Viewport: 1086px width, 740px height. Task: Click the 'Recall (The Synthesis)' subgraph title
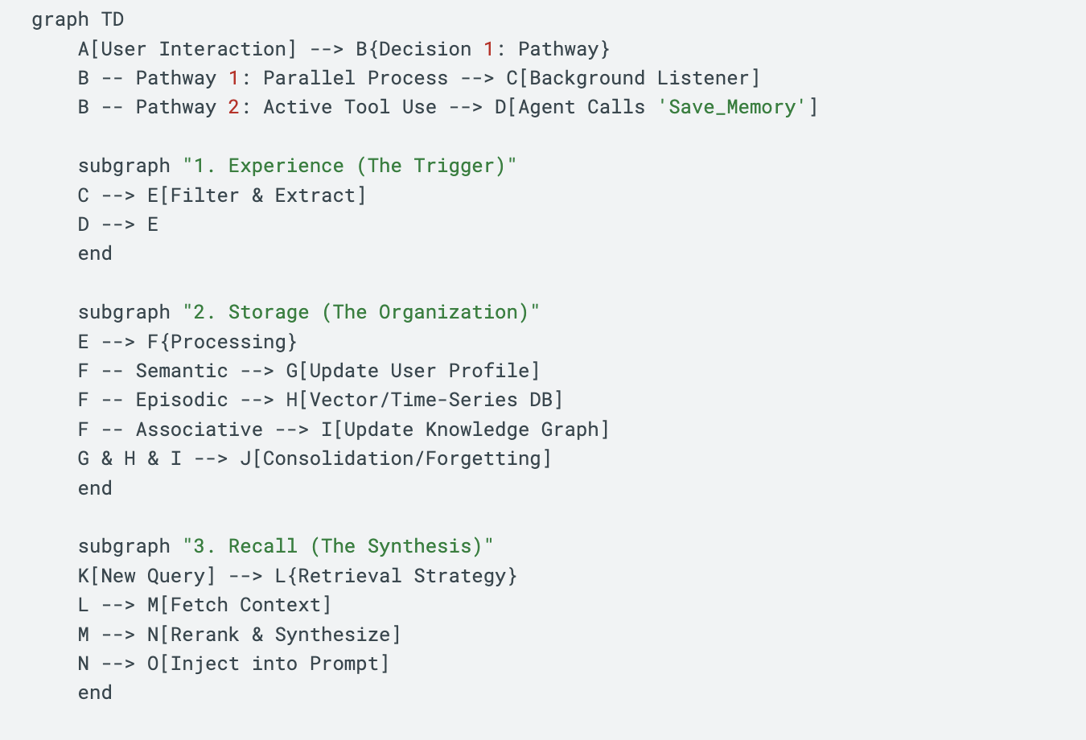coord(338,546)
